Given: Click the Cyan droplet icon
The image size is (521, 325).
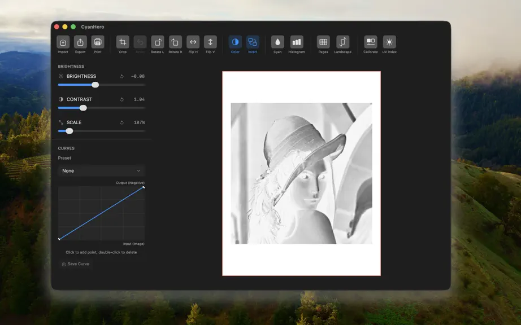Looking at the screenshot, I should pyautogui.click(x=277, y=42).
